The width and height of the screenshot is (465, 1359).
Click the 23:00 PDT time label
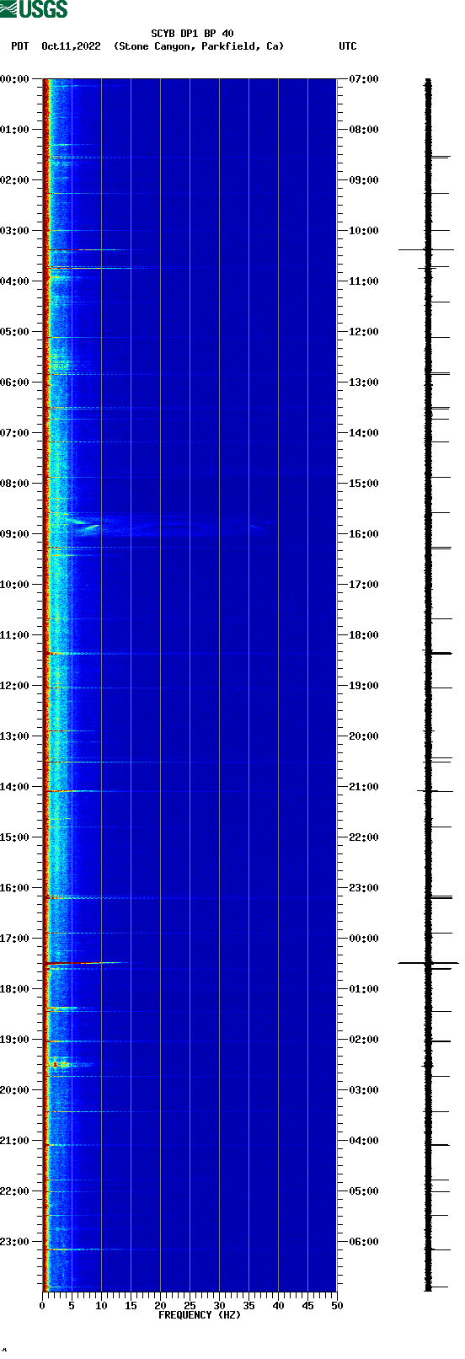click(x=15, y=1242)
